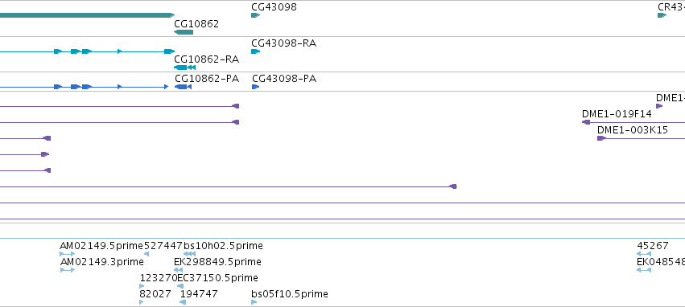Select the CG10862 gene feature bar
Screen dimensions: 685x307
click(x=184, y=32)
